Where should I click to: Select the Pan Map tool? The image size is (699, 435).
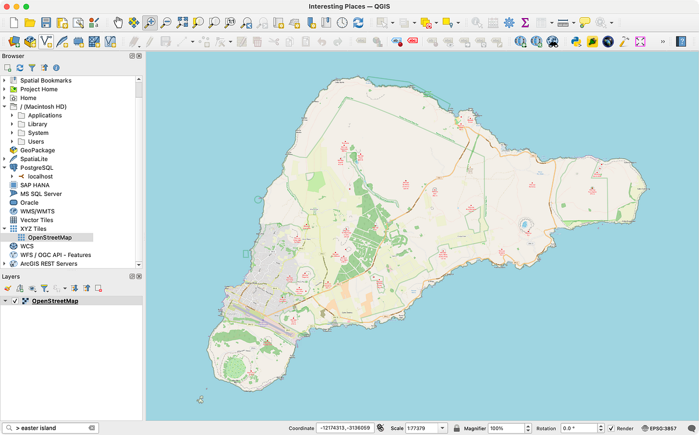coord(118,22)
